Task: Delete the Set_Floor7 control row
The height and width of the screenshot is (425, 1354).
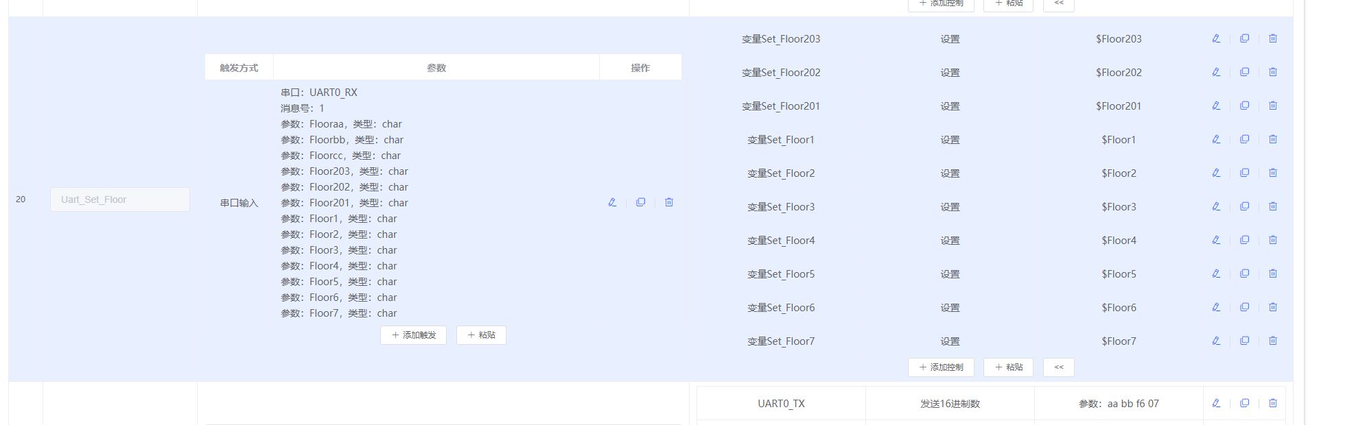Action: click(x=1273, y=341)
